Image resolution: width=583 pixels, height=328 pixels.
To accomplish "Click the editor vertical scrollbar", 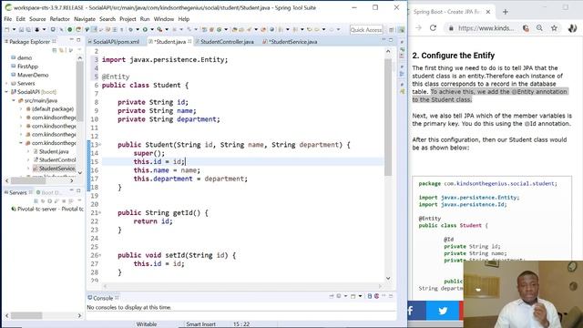I will [x=388, y=117].
